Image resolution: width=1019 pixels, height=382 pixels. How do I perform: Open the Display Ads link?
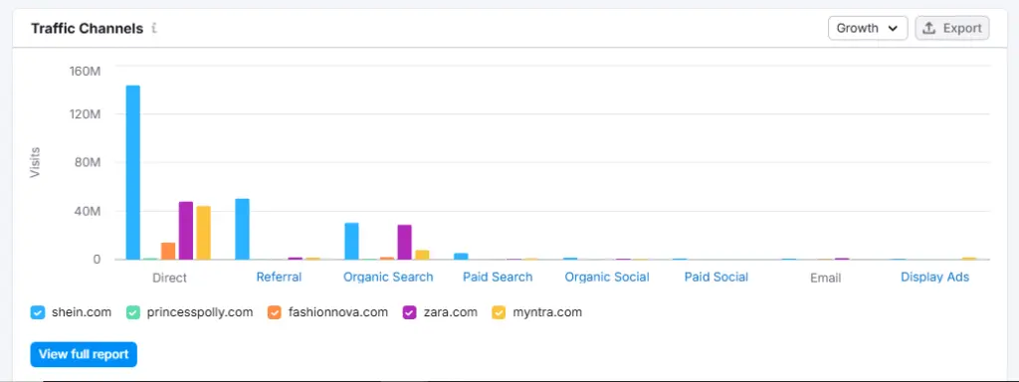pos(934,277)
